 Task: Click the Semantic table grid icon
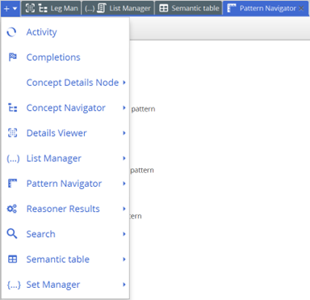coord(12,259)
